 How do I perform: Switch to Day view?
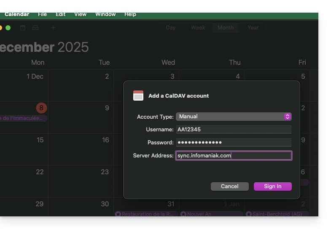tap(171, 28)
